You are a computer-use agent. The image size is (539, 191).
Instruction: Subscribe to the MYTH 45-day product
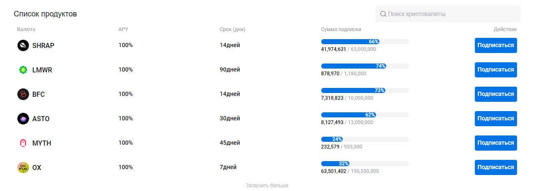coord(496,143)
